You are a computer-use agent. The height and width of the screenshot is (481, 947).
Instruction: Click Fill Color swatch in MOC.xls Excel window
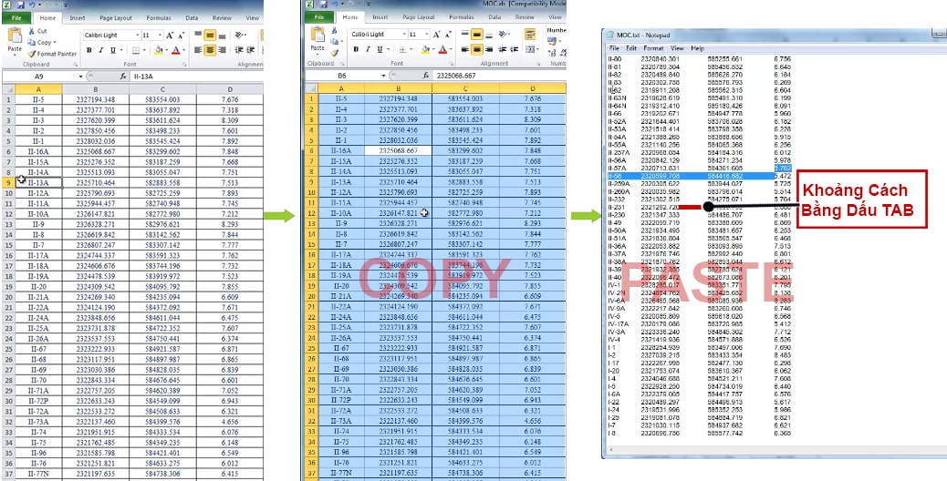pos(425,49)
